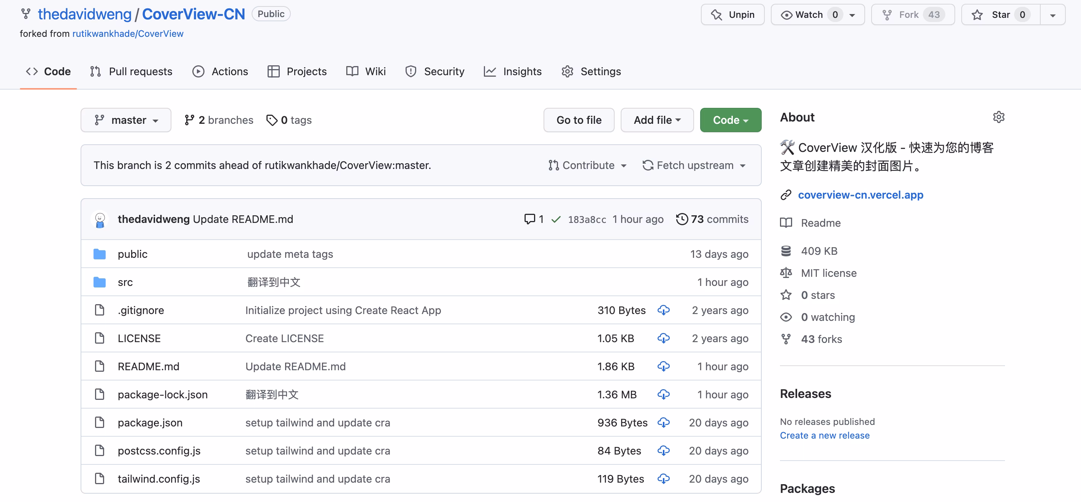This screenshot has height=502, width=1081.
Task: Open the Settings tab
Action: point(591,71)
